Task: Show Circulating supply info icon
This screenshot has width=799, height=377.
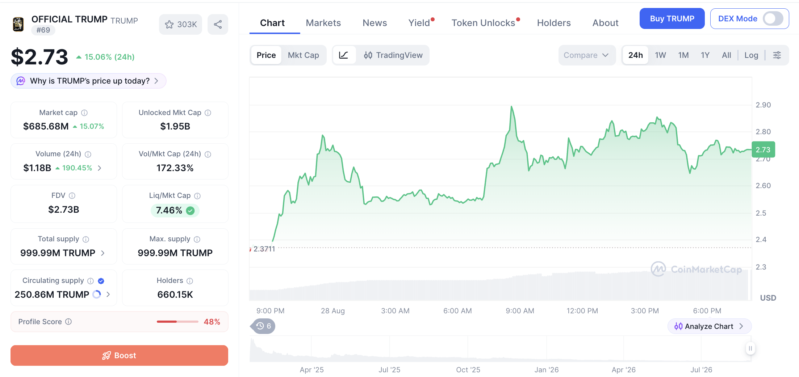Action: pyautogui.click(x=91, y=281)
